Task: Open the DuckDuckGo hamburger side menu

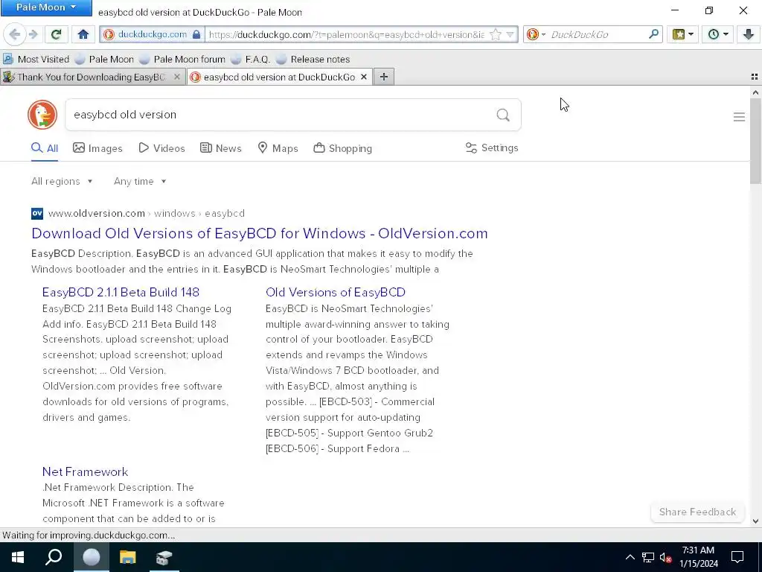Action: click(739, 117)
